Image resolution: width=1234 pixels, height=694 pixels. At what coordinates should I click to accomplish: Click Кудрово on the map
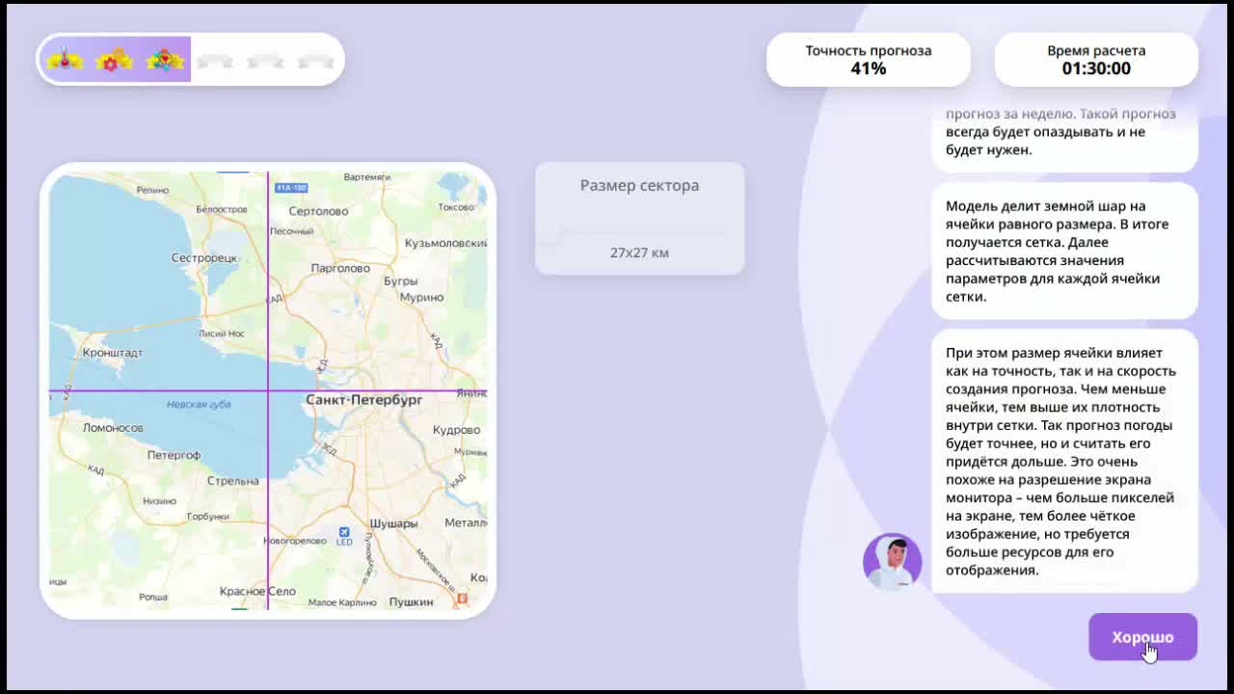coord(456,430)
